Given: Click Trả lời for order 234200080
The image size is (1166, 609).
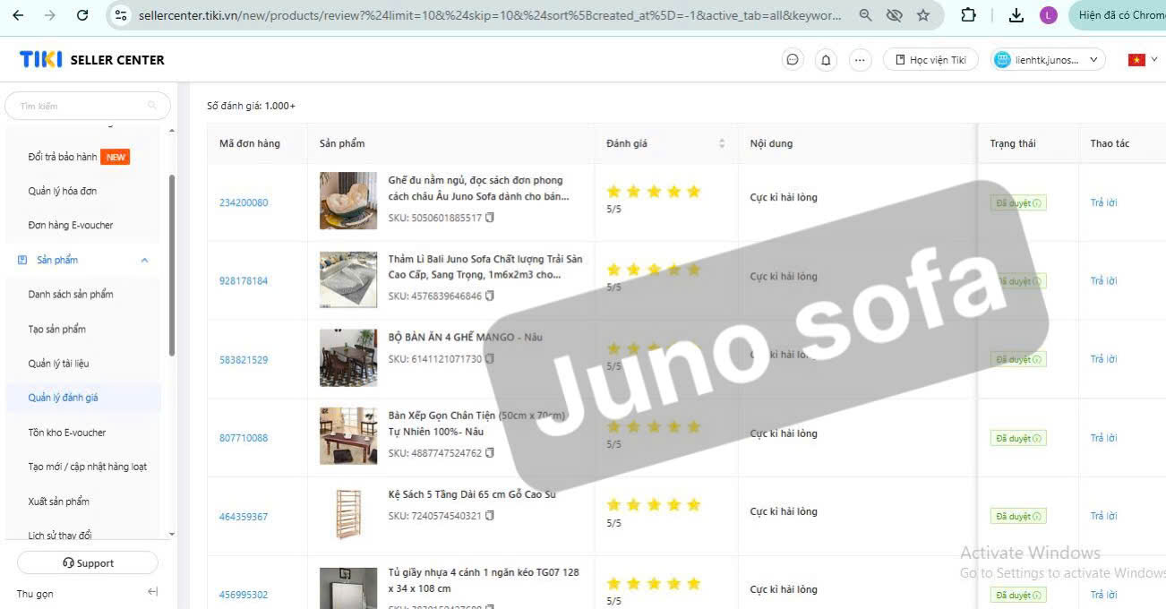Looking at the screenshot, I should (1103, 202).
